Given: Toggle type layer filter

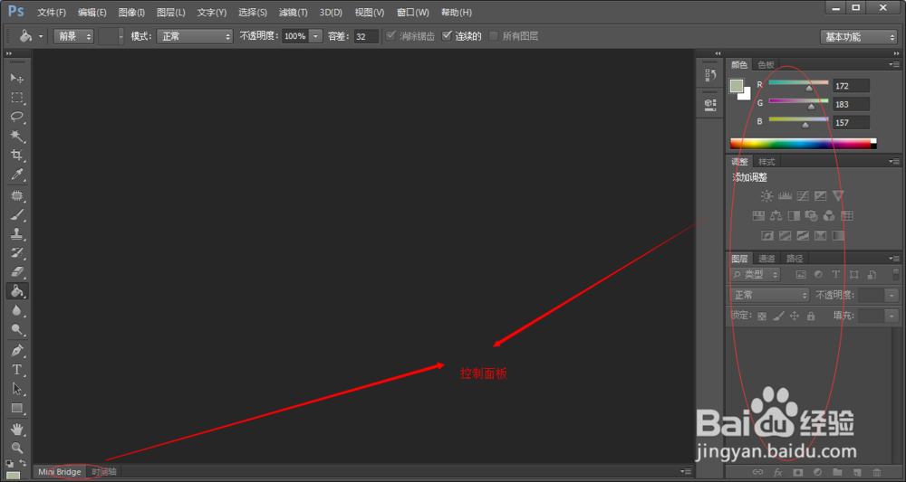Looking at the screenshot, I should coord(835,275).
